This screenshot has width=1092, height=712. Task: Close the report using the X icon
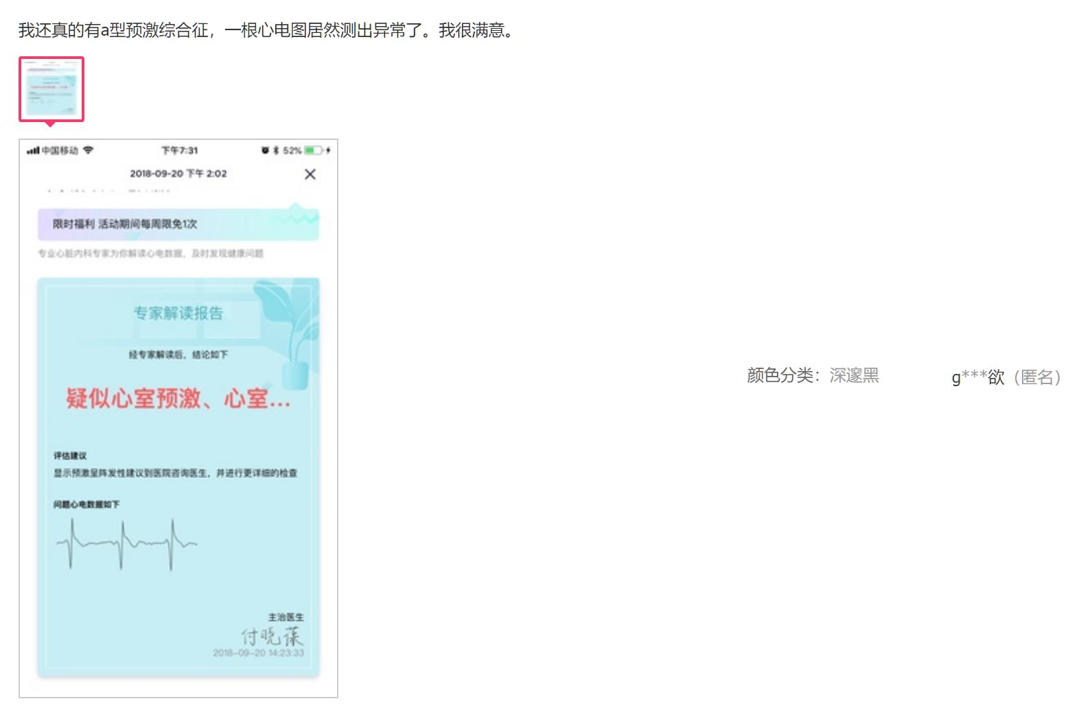pyautogui.click(x=310, y=174)
